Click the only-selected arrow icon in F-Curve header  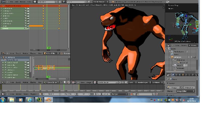pyautogui.click(x=62, y=82)
